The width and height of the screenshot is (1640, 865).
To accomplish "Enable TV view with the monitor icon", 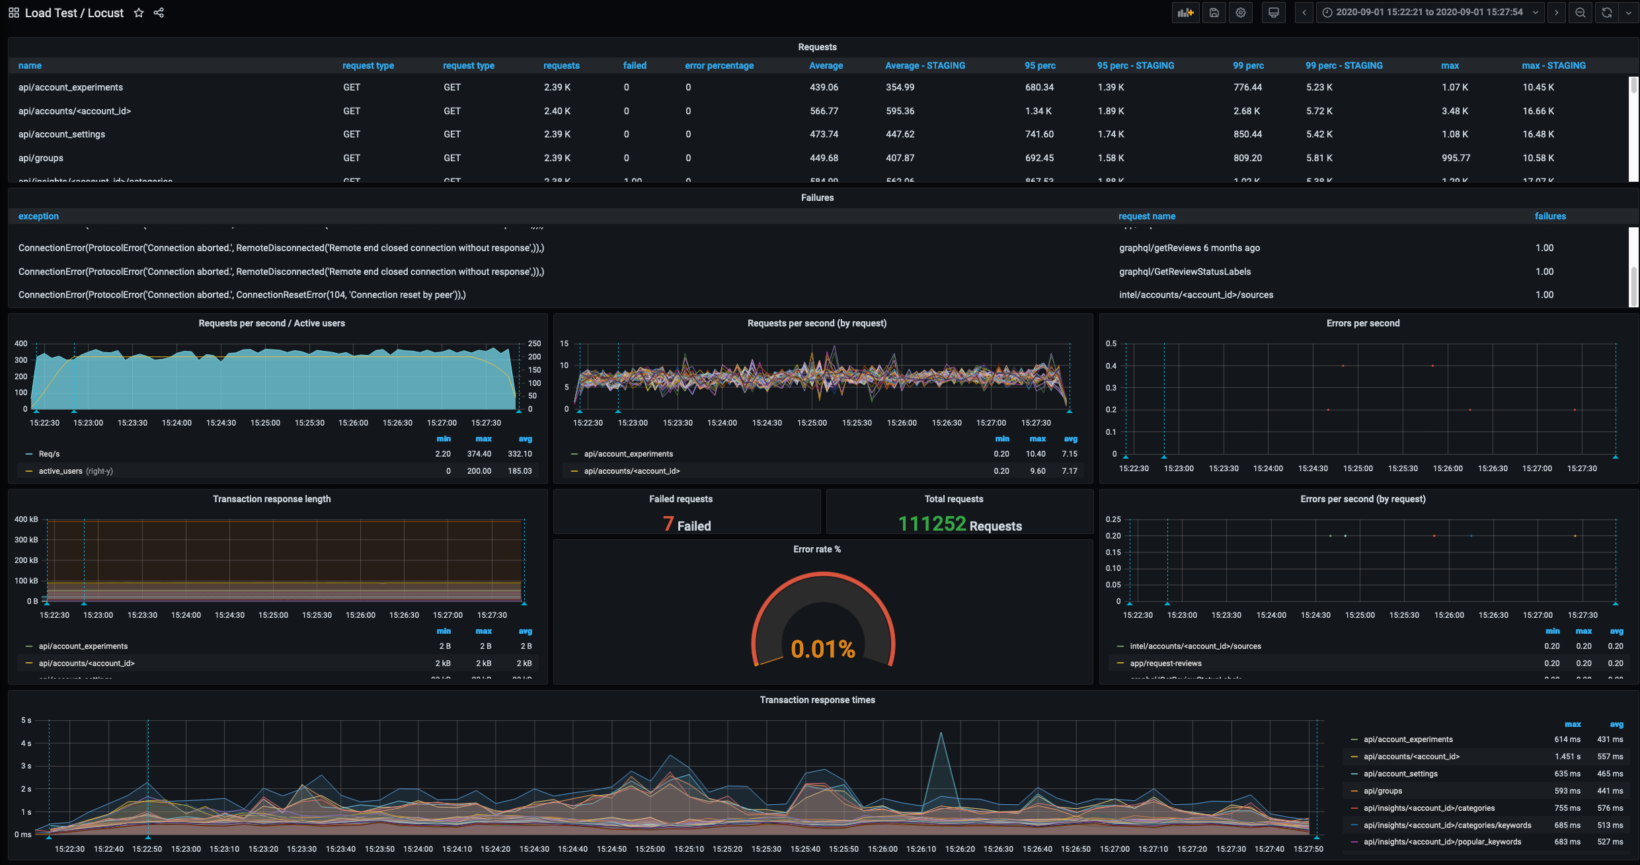I will coord(1273,13).
